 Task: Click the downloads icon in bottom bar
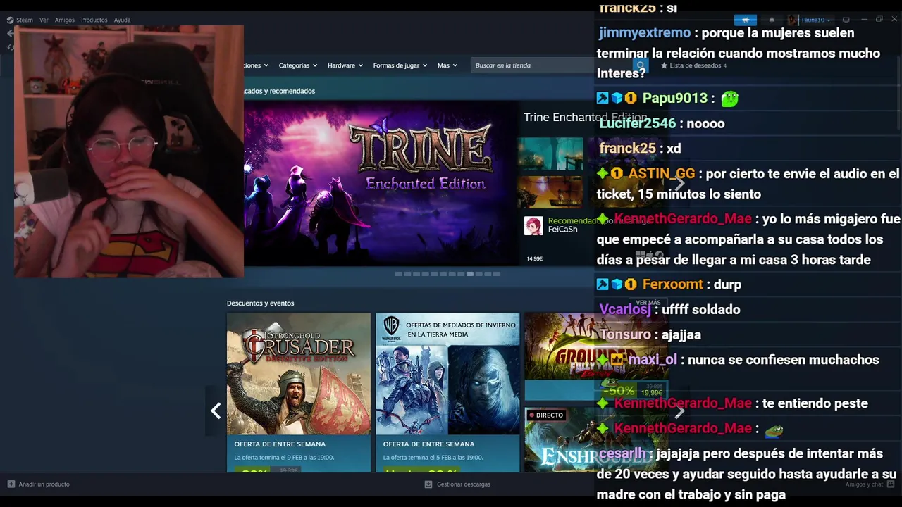pyautogui.click(x=428, y=484)
